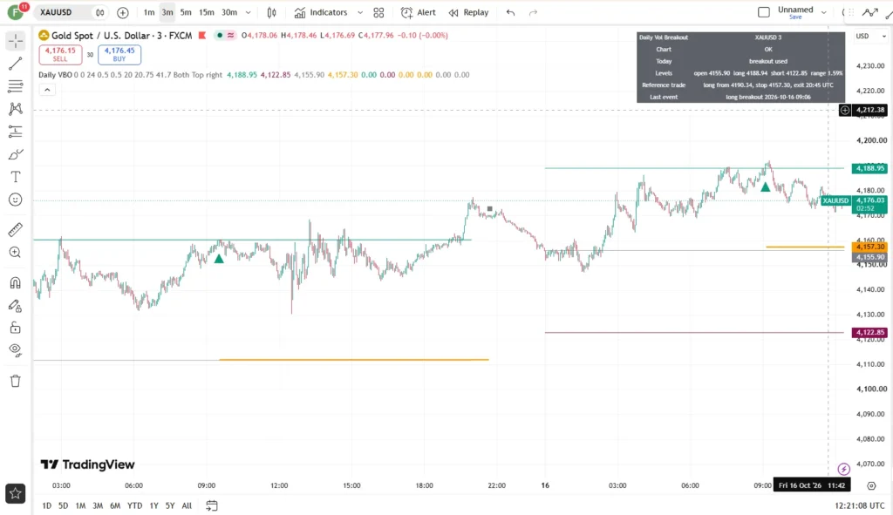Viewport: 893px width, 515px height.
Task: Click the SELL price button
Action: click(60, 55)
